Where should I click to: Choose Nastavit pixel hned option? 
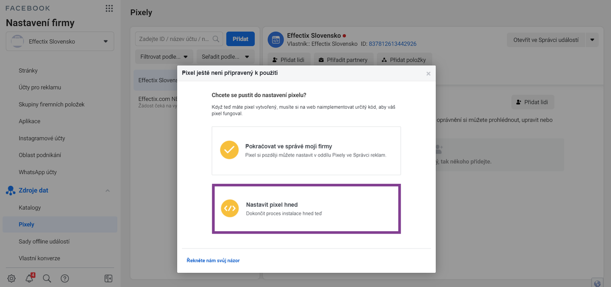tap(306, 209)
